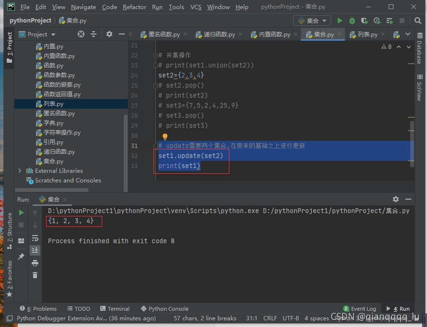The height and width of the screenshot is (327, 427).
Task: Open Project panel gear settings
Action: point(109,34)
